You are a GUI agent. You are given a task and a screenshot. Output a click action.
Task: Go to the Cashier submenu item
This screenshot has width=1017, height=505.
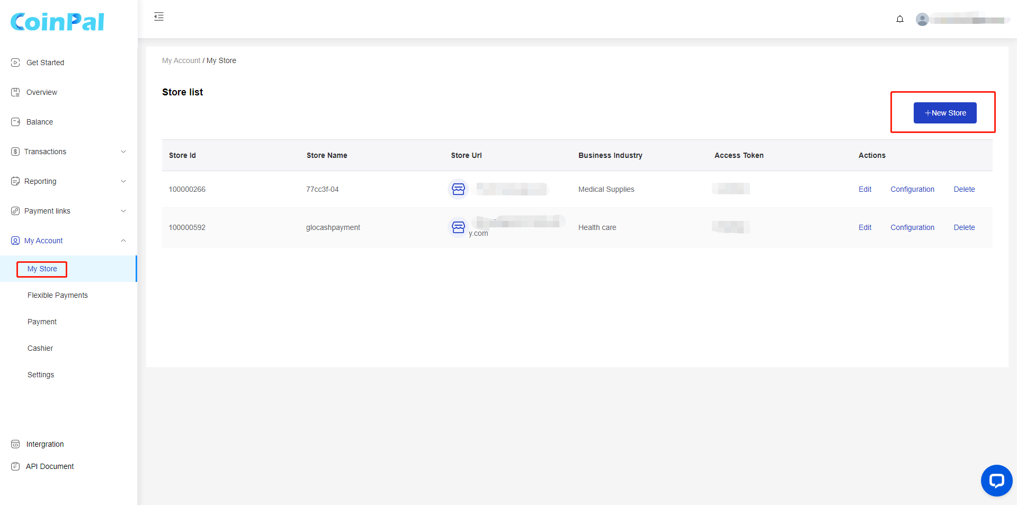(40, 348)
